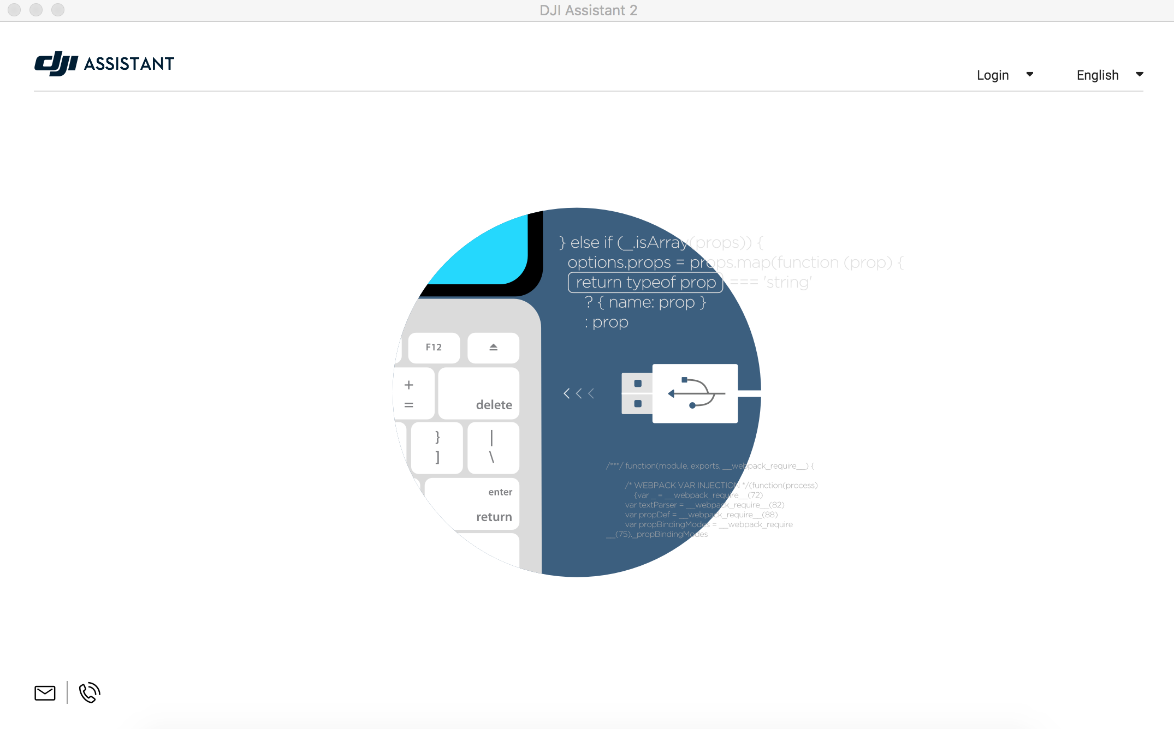
Task: Click the English language selector
Action: (1107, 74)
